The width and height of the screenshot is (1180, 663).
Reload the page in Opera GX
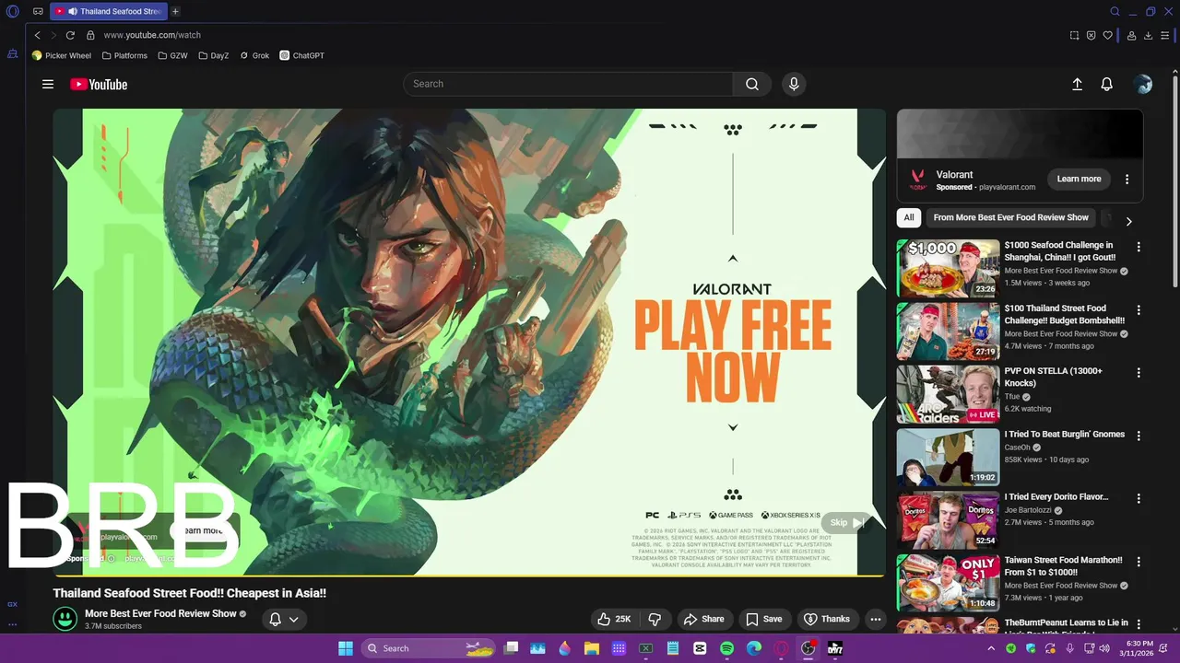[x=70, y=35]
